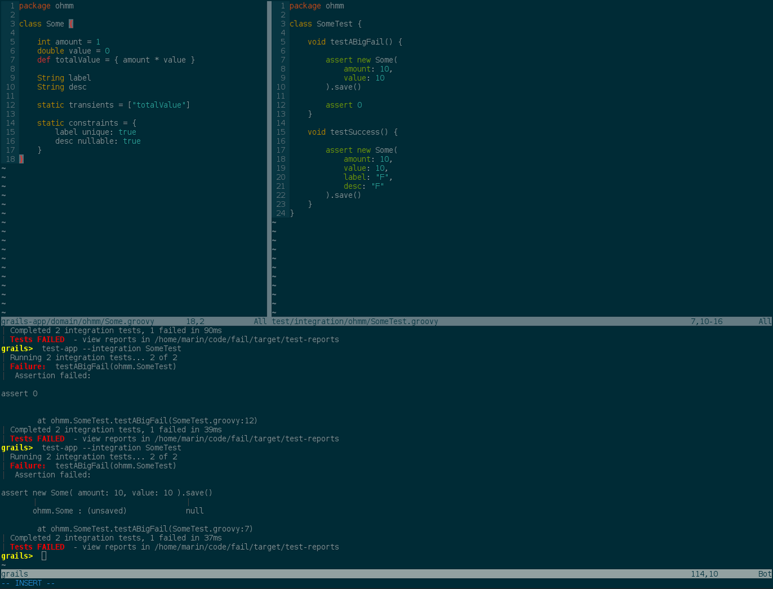Select the Some.groovy status line file path
773x589 pixels.
[77, 321]
